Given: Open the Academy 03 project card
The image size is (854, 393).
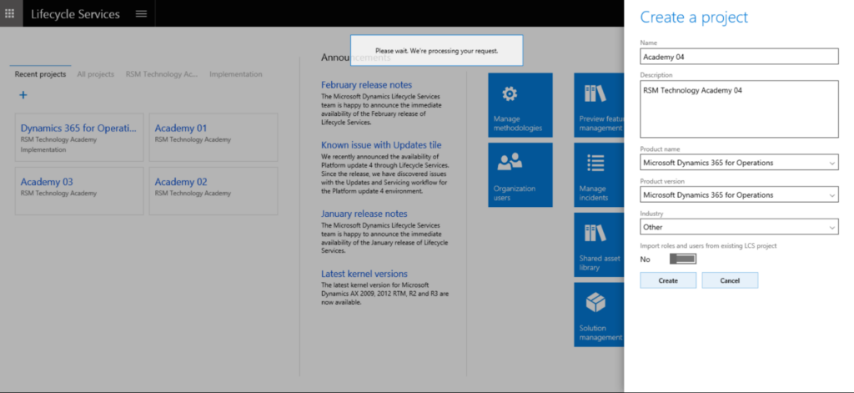Looking at the screenshot, I should click(79, 191).
